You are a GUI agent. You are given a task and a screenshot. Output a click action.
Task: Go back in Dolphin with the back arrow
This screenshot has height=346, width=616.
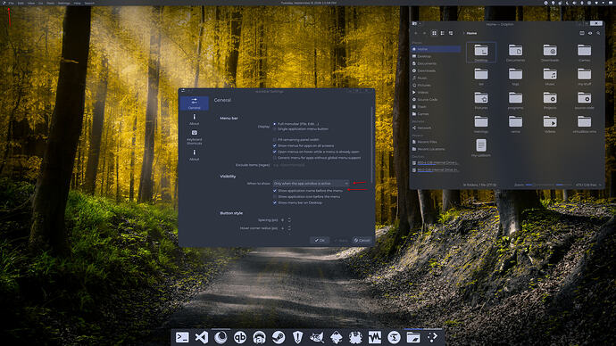[416, 33]
